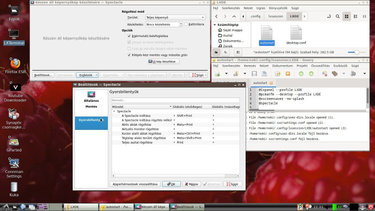The height and width of the screenshot is (211, 375).
Task: Open dropdown arrow next to Geany open file
Action: point(245,74)
